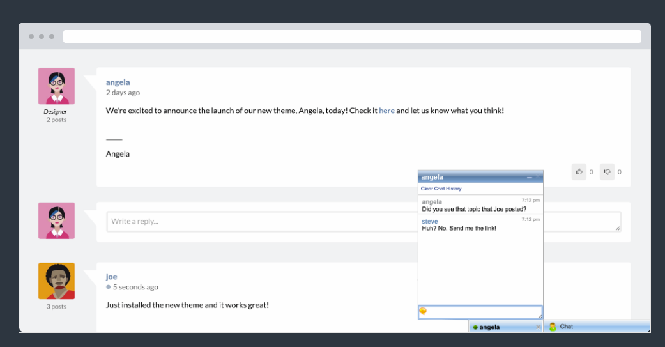The height and width of the screenshot is (347, 665).
Task: Follow the 'here' link in angela's post
Action: coord(386,111)
